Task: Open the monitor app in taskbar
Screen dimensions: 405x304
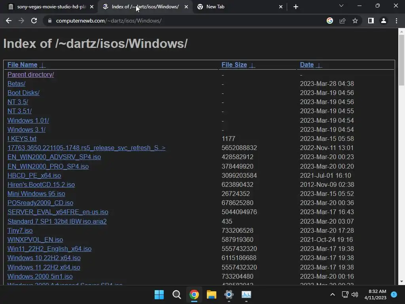Action: (246, 294)
